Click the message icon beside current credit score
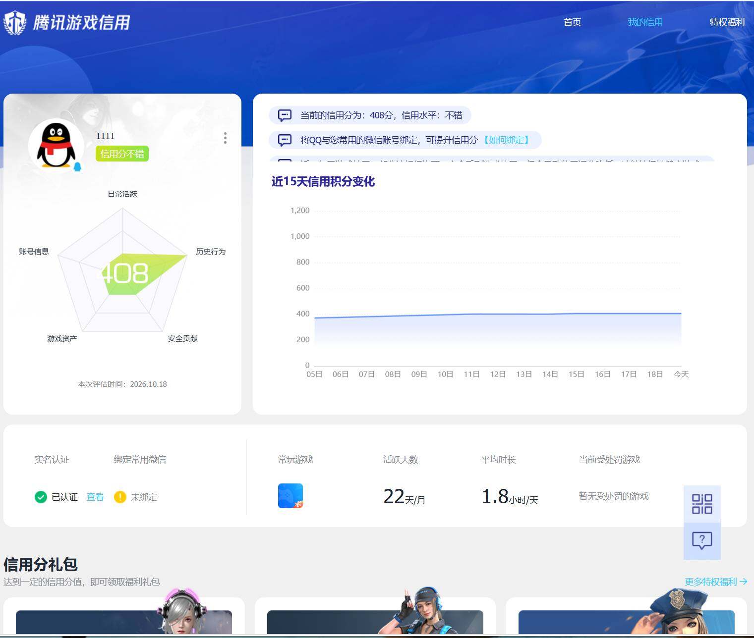754x638 pixels. (285, 115)
